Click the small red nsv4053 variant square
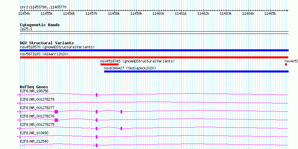298x149 pixels. [x=286, y=64]
